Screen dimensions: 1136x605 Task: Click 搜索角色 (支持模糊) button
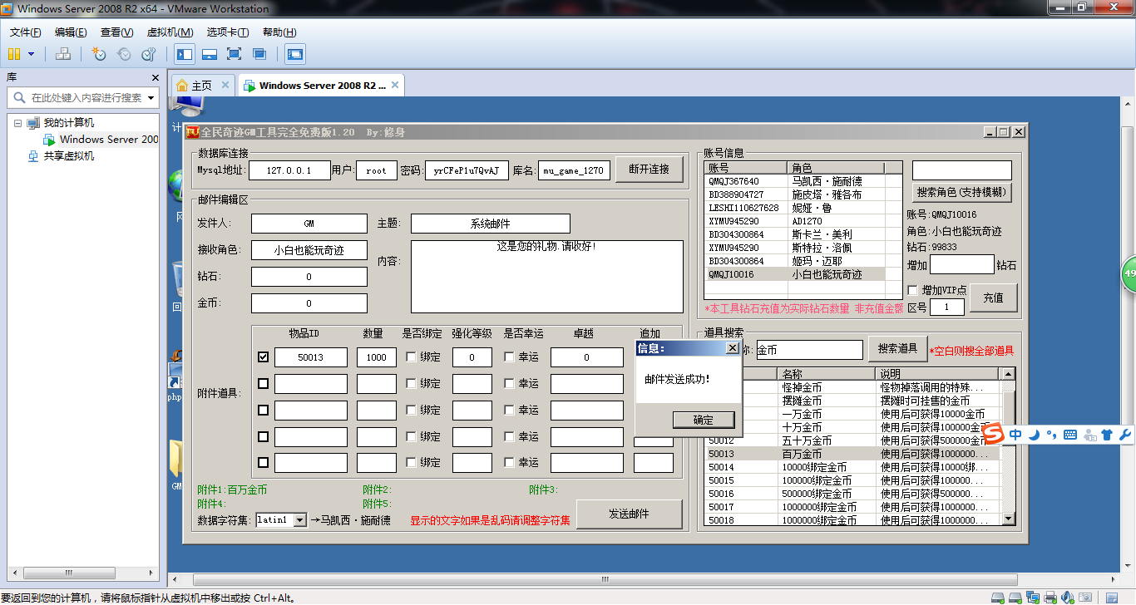(962, 192)
